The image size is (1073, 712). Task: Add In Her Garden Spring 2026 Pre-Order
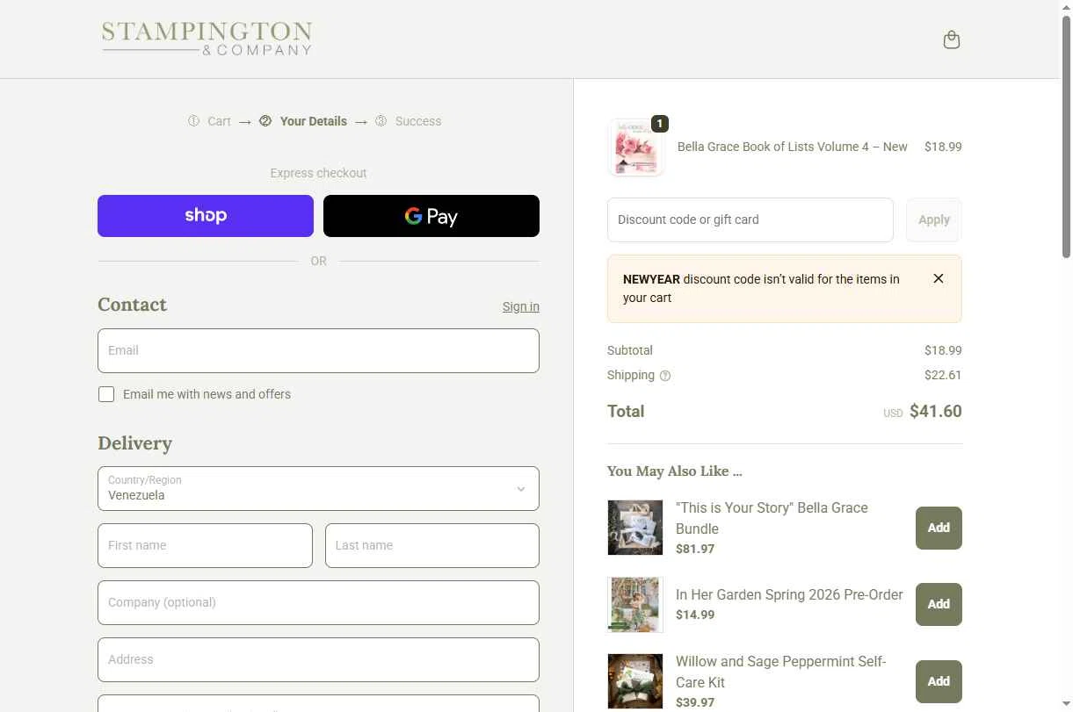point(939,604)
